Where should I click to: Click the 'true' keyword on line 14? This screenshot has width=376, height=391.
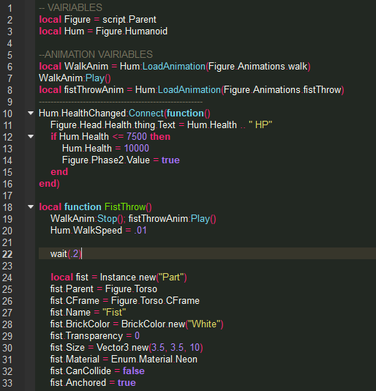pyautogui.click(x=170, y=160)
